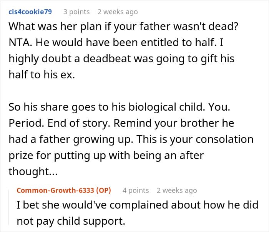Open the top comment's '2 weeks ago' timestamp
Screen dimensions: 269x232
[118, 12]
